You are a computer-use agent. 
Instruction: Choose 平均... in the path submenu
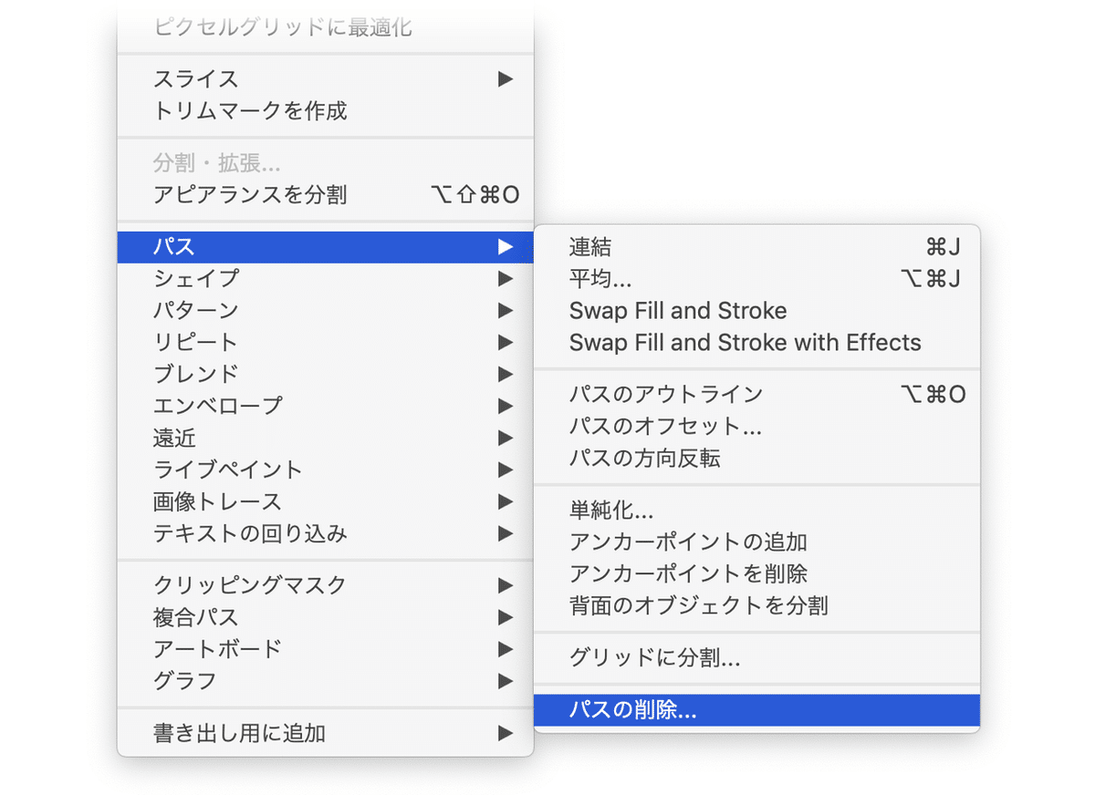(x=756, y=278)
